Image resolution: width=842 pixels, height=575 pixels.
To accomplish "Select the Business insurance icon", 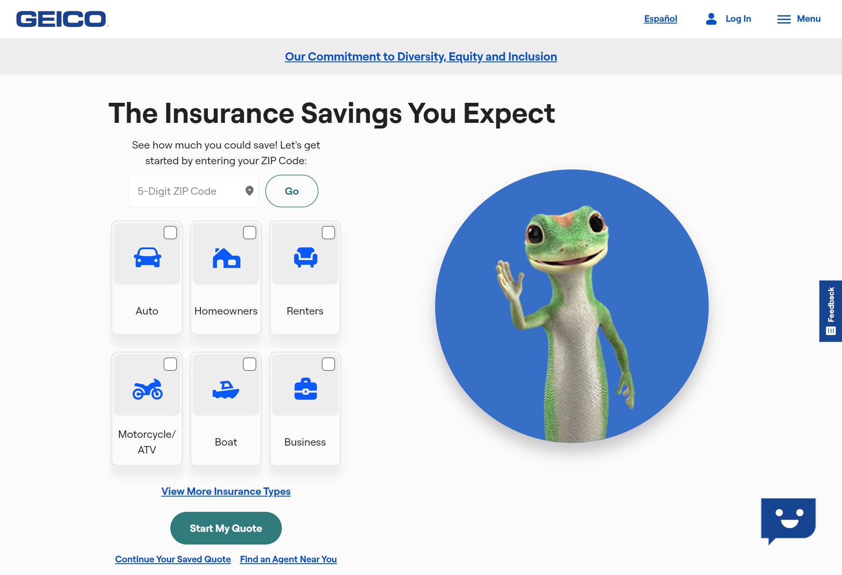I will tap(304, 388).
